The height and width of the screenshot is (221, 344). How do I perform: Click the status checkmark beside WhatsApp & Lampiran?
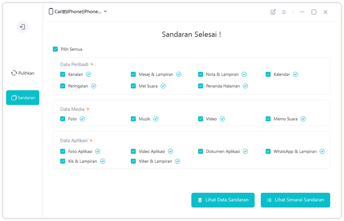point(322,151)
